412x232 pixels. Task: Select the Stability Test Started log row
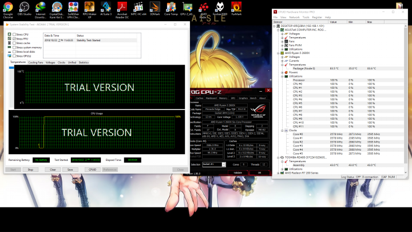click(x=90, y=40)
